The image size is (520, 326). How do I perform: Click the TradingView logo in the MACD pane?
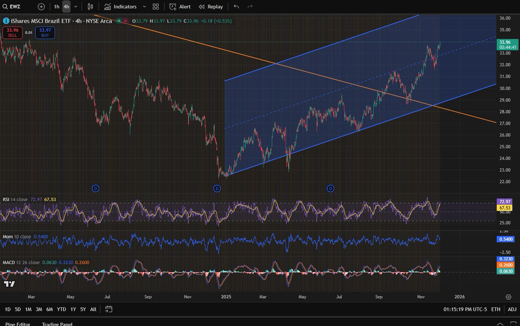[x=10, y=284]
